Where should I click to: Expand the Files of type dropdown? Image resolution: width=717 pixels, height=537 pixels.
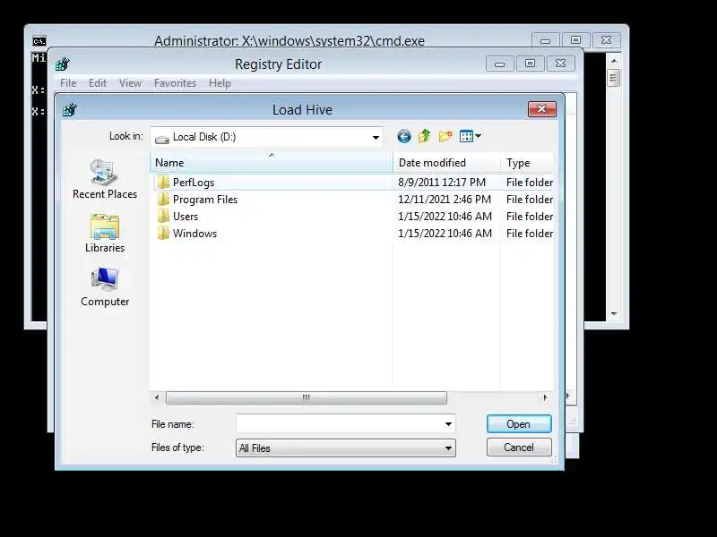click(449, 448)
